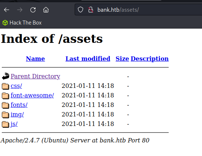Open the insecure connection padlock icon
The height and width of the screenshot is (156, 202).
(x=91, y=10)
